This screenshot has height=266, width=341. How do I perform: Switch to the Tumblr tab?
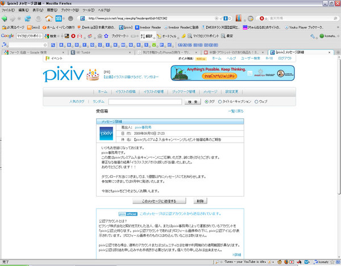pos(101,52)
